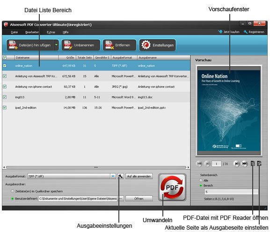Image resolution: width=270 pixels, height=232 pixels.
Task: Choose Zieldatei(en) im Quellordner speichern option
Action: (12, 191)
